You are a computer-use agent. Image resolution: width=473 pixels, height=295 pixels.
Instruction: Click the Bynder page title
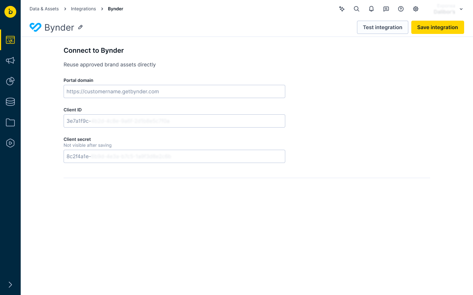click(59, 27)
